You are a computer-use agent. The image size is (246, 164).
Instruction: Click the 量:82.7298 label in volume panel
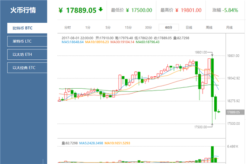[70, 143]
